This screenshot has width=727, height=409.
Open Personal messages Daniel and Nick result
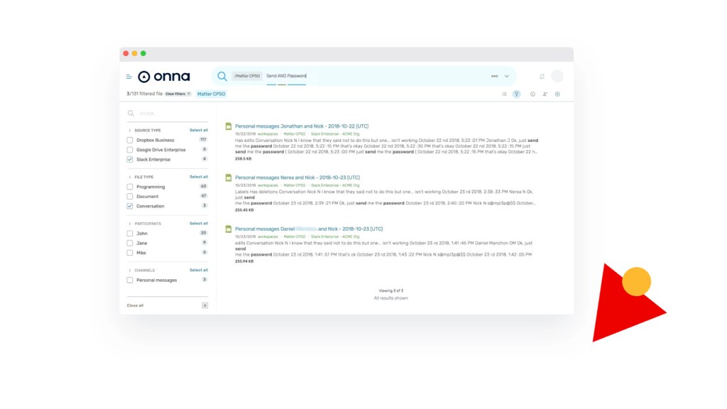309,229
